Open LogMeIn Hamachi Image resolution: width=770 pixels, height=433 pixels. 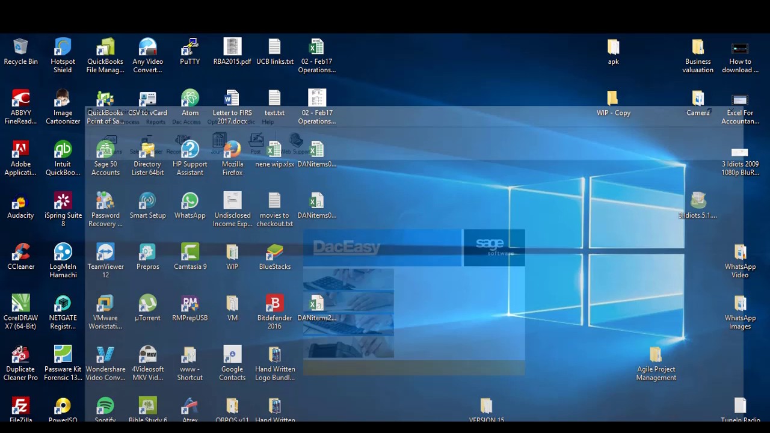(x=63, y=260)
